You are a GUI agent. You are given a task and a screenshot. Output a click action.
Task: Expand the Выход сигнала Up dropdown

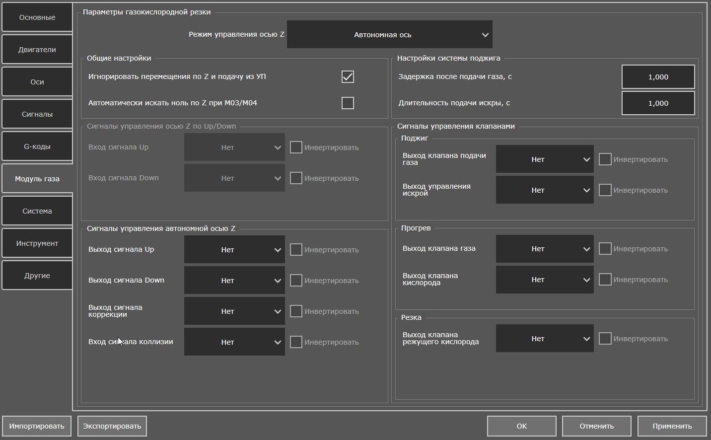coord(234,249)
